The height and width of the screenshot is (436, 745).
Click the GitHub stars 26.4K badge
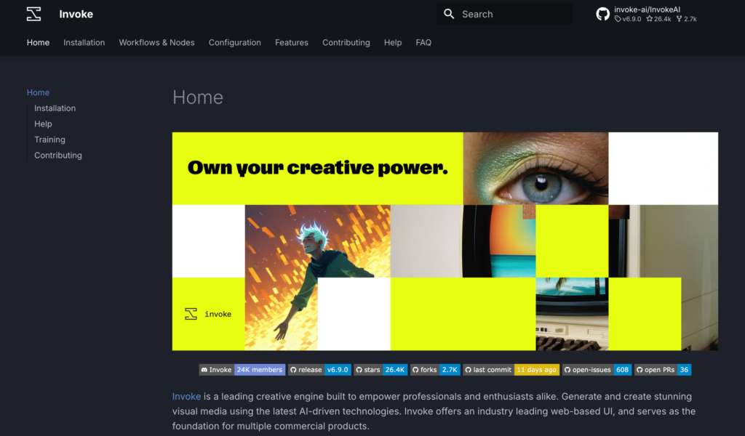[x=381, y=370]
